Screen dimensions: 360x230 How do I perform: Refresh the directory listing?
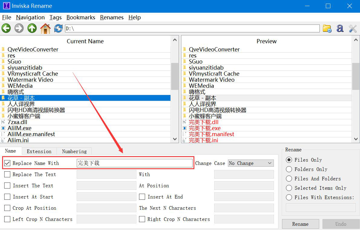coord(58,28)
